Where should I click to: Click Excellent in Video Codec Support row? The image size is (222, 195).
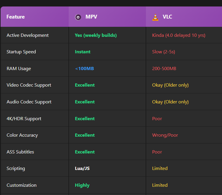[85, 85]
